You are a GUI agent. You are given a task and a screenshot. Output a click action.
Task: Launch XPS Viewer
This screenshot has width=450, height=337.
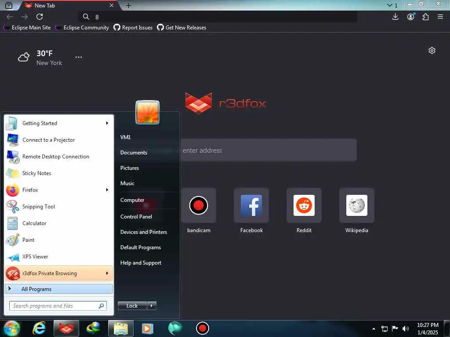coord(59,256)
